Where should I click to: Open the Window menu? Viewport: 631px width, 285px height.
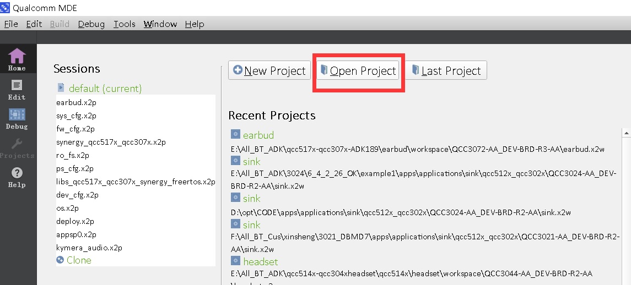(x=160, y=24)
